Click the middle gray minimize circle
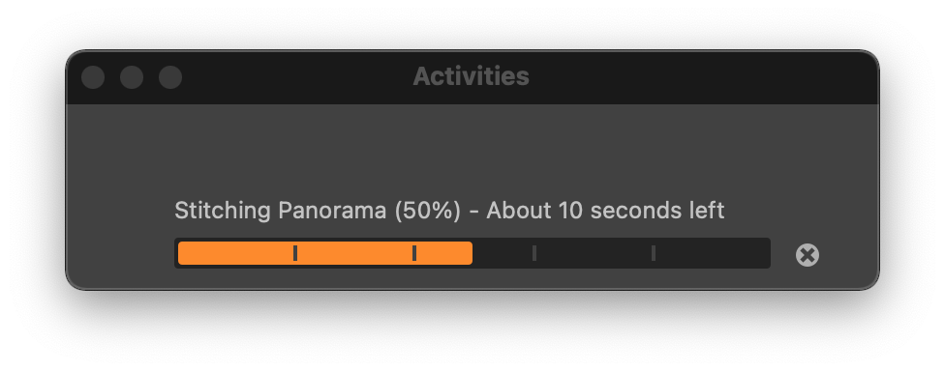Image resolution: width=945 pixels, height=371 pixels. coord(132,77)
